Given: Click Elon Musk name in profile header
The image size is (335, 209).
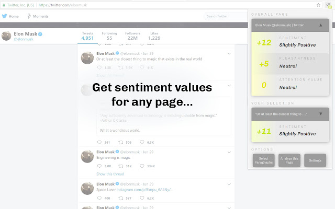Looking at the screenshot, I should [26, 34].
